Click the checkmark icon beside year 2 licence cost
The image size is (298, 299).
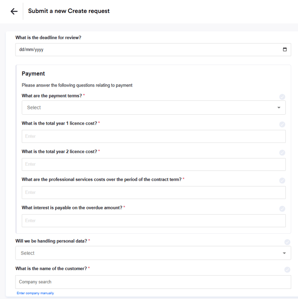pos(282,153)
